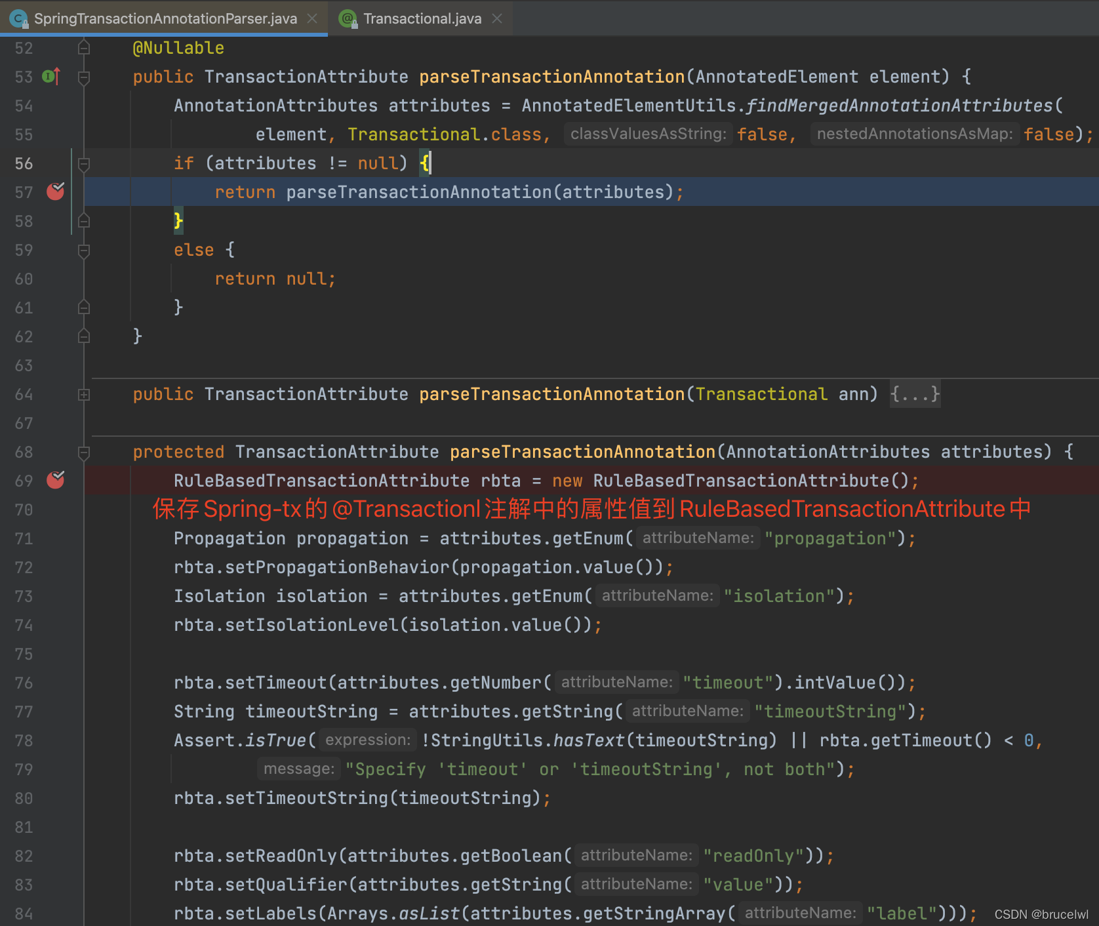
Task: Collapse the method fold at line 53
Action: click(84, 77)
